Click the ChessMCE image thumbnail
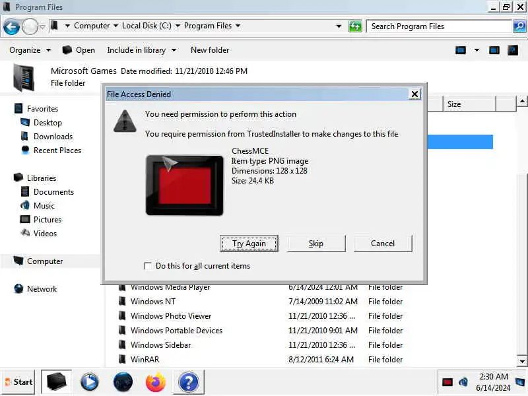This screenshot has height=396, width=528. coord(185,185)
